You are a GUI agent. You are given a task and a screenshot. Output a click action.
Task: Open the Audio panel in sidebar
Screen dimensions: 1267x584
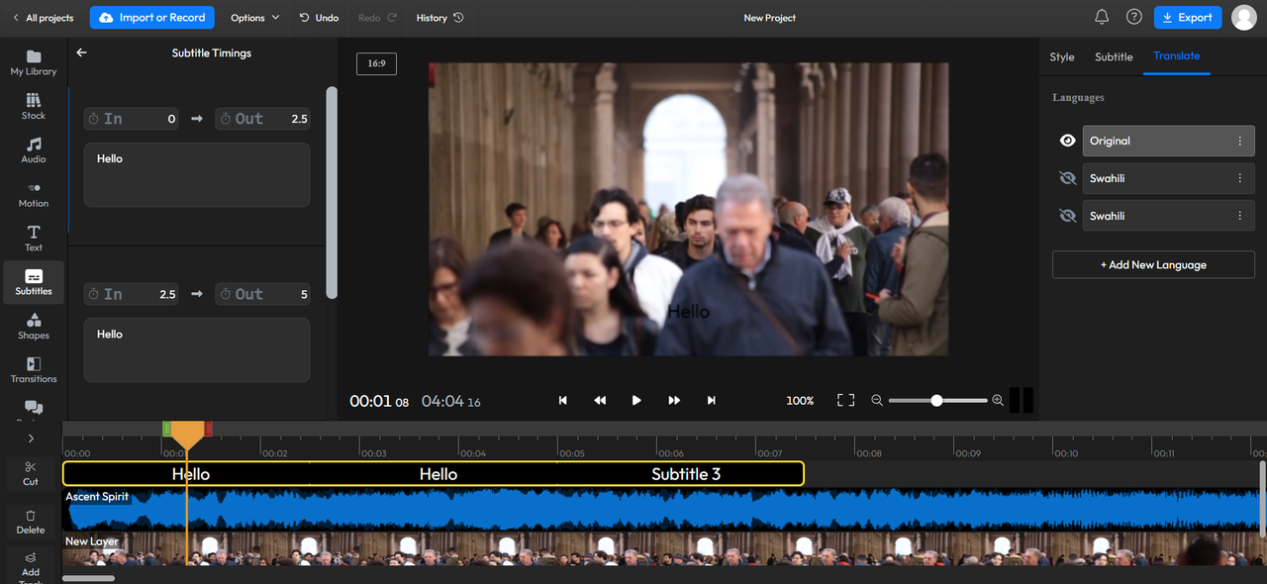click(x=34, y=149)
